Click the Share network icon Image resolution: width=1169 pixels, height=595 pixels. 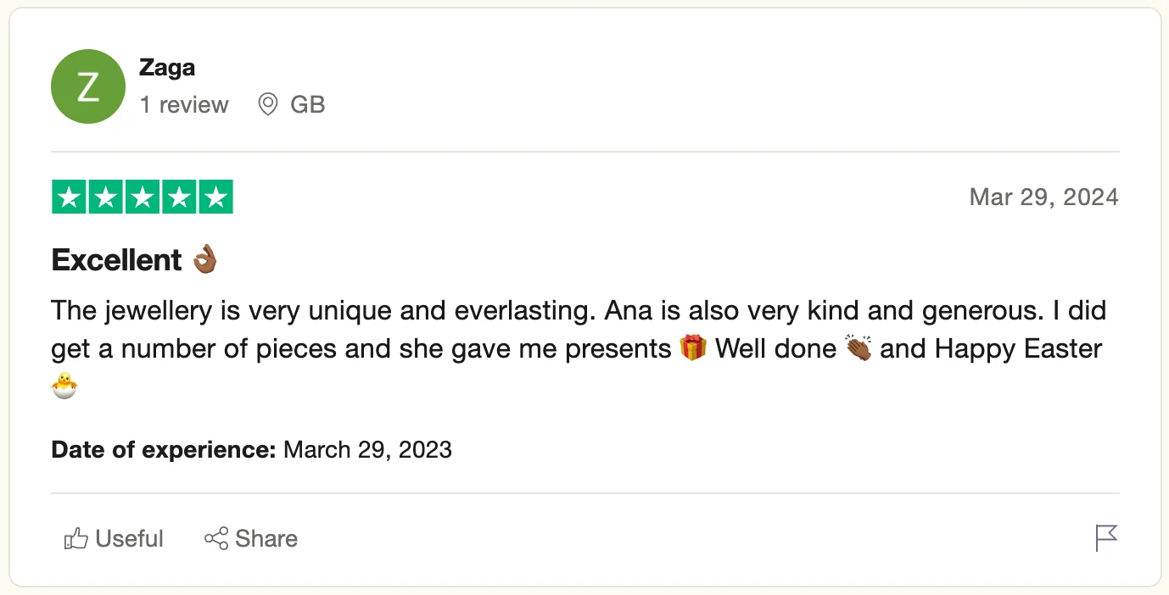216,538
